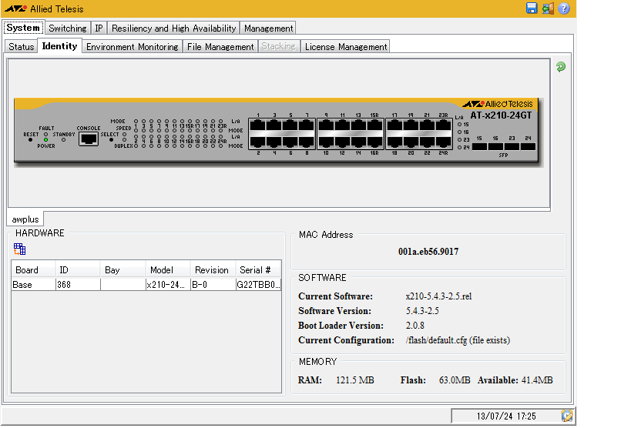Screen dimensions: 631x428
Task: Switch to the System main tab
Action: coord(23,28)
